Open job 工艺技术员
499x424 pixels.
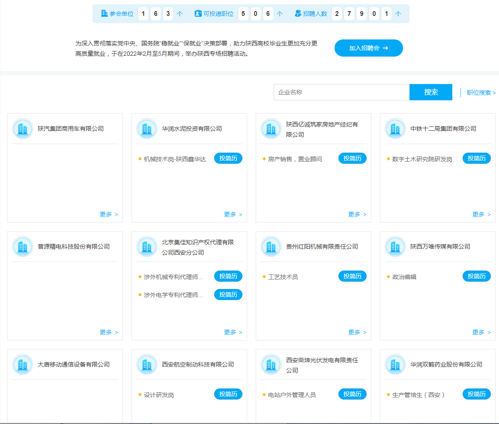[283, 277]
